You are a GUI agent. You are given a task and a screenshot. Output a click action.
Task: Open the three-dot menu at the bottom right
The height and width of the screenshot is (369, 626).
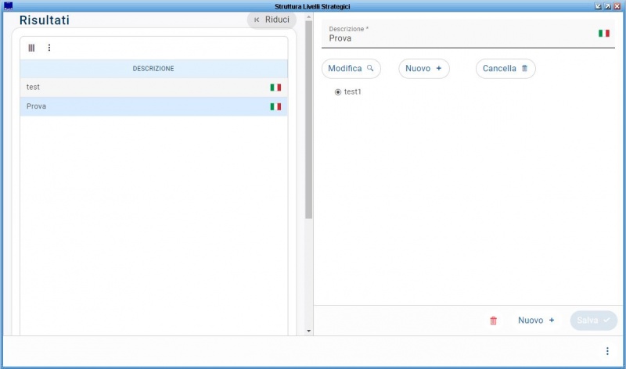(x=607, y=351)
